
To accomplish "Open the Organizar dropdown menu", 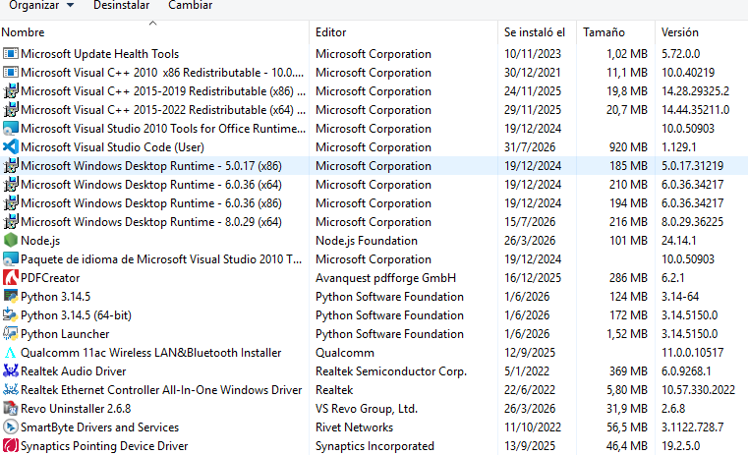I will pos(41,5).
